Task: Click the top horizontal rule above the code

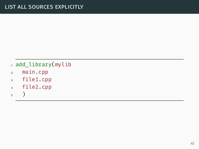Action: 99,59
